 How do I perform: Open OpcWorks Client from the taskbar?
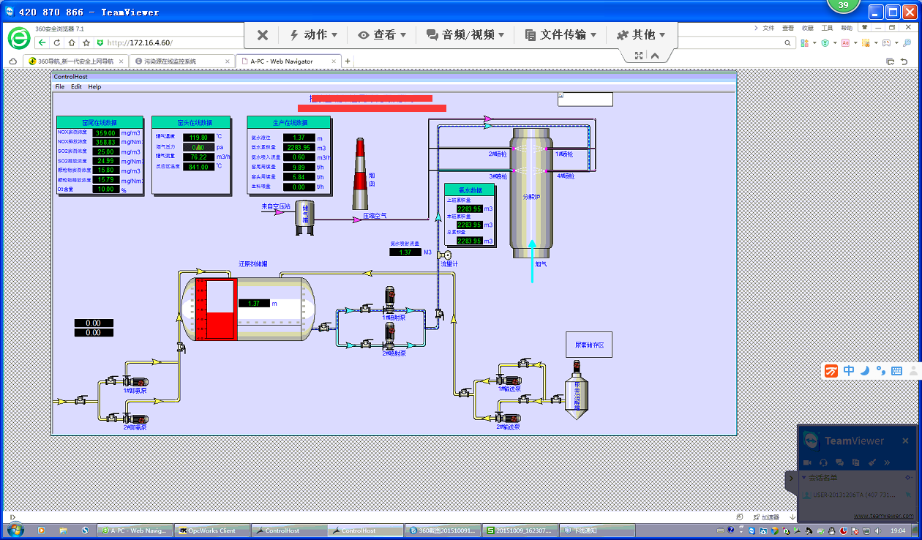point(212,530)
